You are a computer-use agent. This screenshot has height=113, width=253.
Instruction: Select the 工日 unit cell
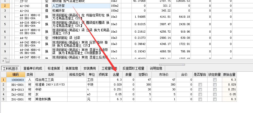pyautogui.click(x=92, y=80)
